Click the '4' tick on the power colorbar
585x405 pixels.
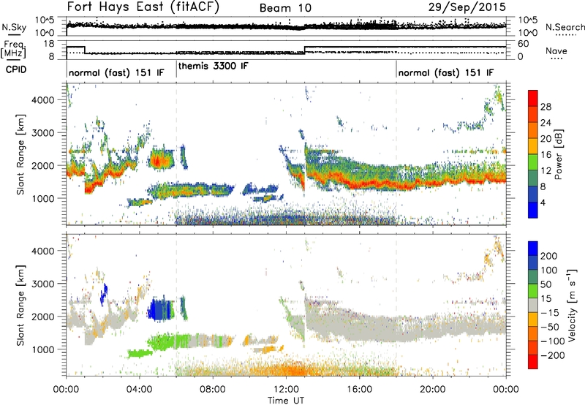point(543,202)
